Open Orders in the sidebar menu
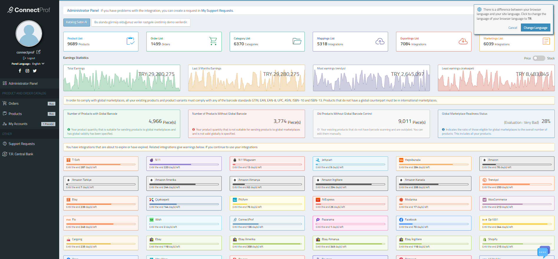The image size is (558, 259). pos(14,103)
